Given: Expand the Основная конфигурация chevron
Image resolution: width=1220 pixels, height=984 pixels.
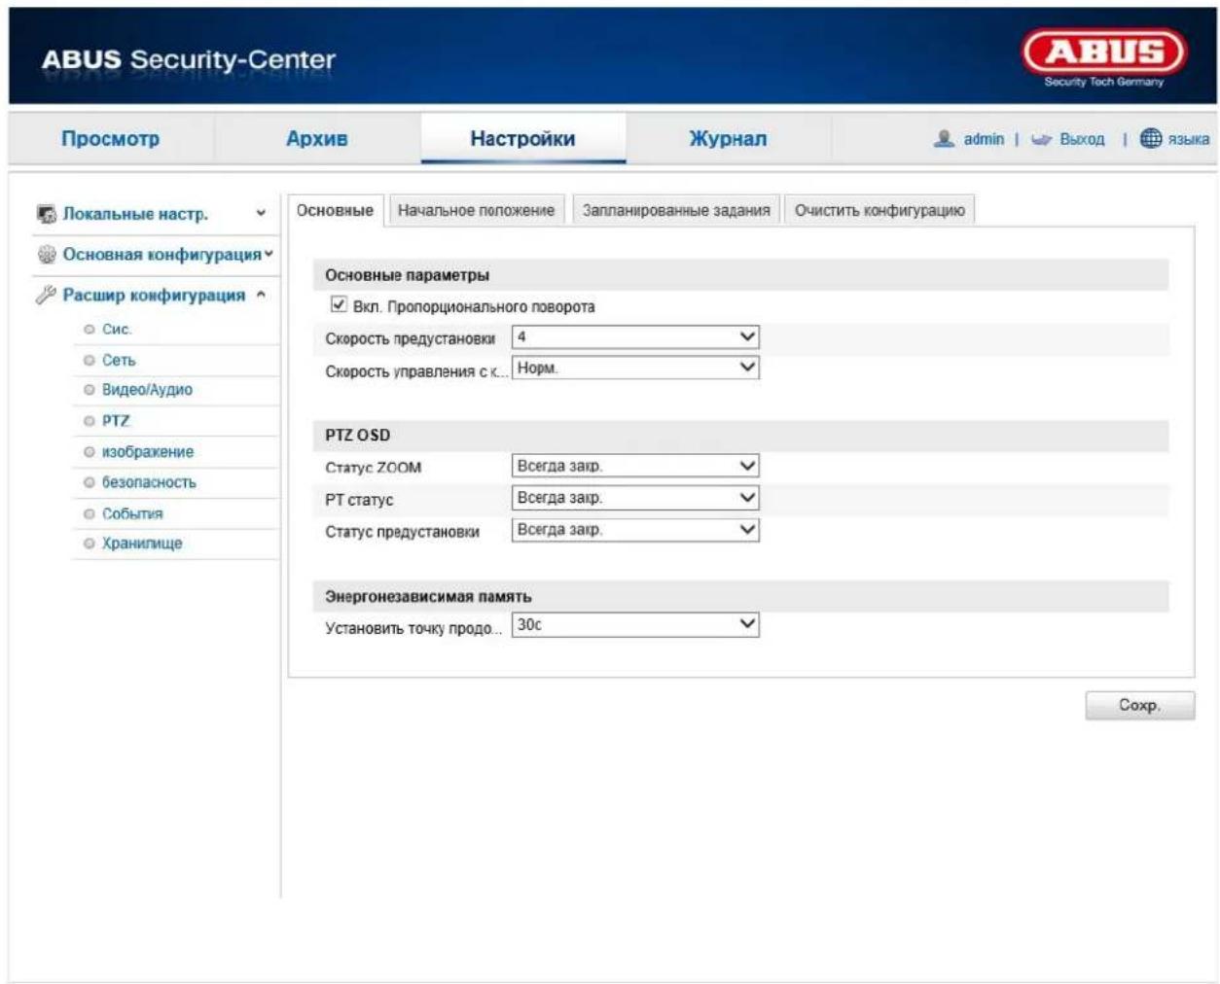Looking at the screenshot, I should (269, 255).
